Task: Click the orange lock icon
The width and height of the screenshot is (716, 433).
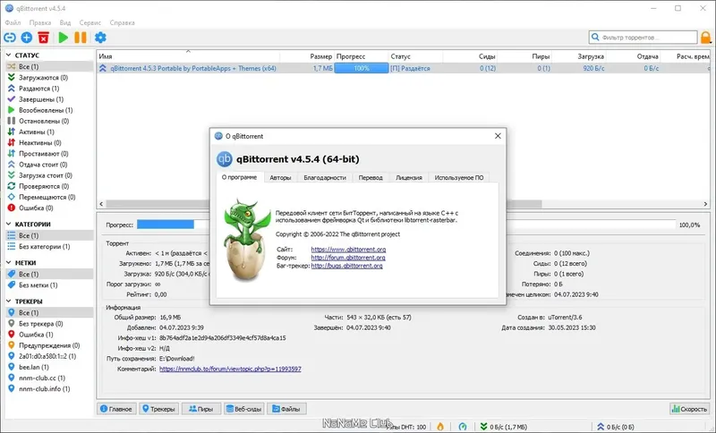Action: 706,38
